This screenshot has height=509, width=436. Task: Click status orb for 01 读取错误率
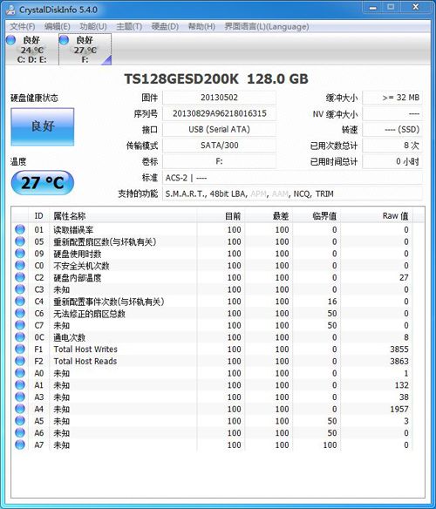point(20,229)
